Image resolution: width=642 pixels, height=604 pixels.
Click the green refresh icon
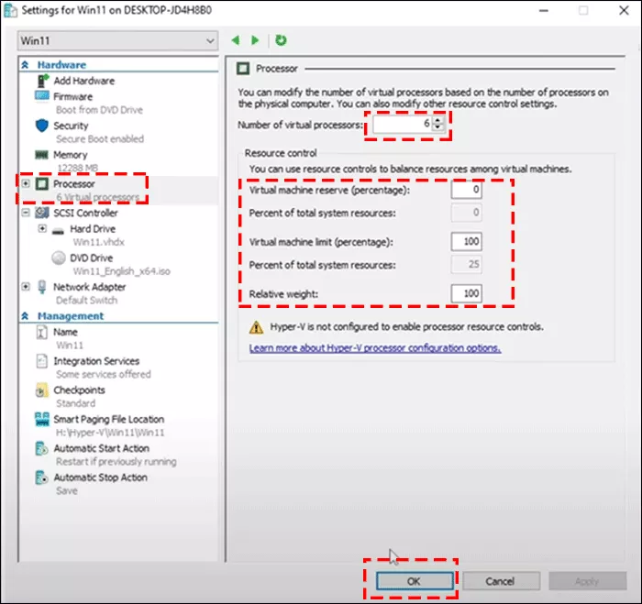click(281, 40)
